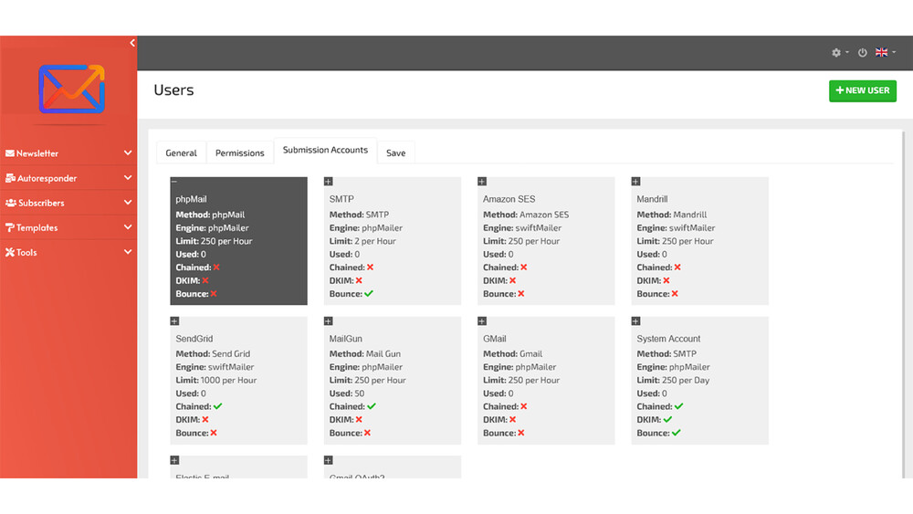913x514 pixels.
Task: Click the envelope logo in the sidebar
Action: [x=71, y=89]
